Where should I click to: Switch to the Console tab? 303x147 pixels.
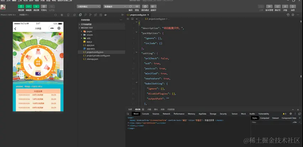pyautogui.click(x=146, y=114)
